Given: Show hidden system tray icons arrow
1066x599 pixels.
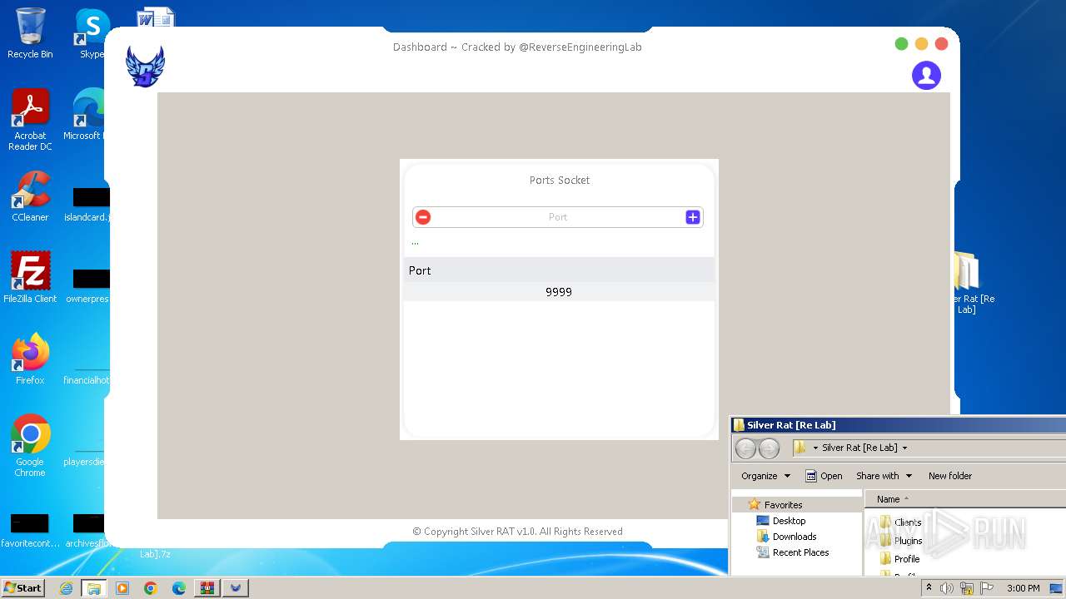Looking at the screenshot, I should (929, 588).
